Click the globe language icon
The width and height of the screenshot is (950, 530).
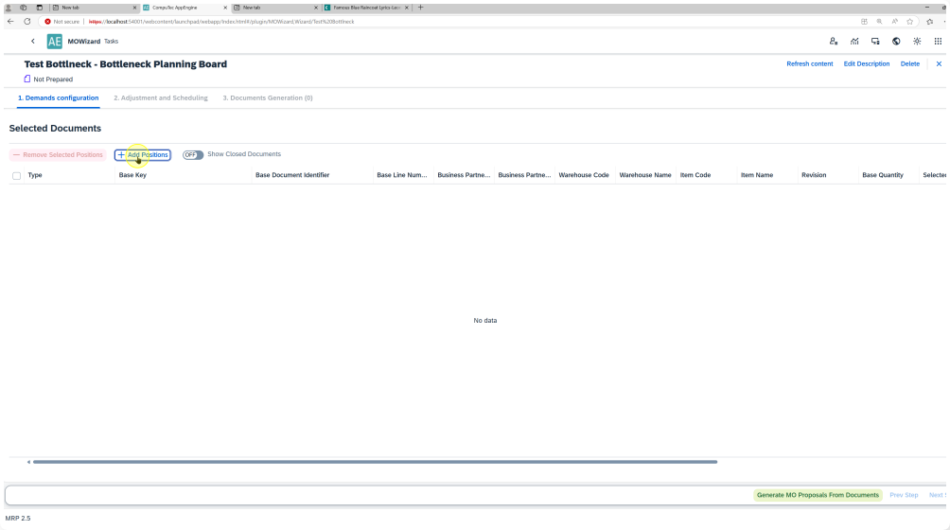click(x=896, y=42)
